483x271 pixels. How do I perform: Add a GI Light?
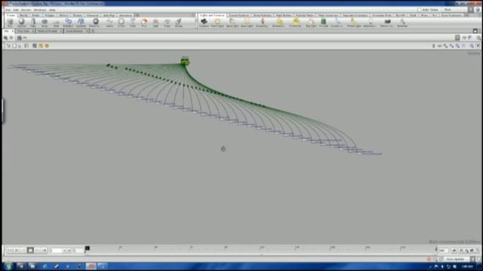(324, 23)
